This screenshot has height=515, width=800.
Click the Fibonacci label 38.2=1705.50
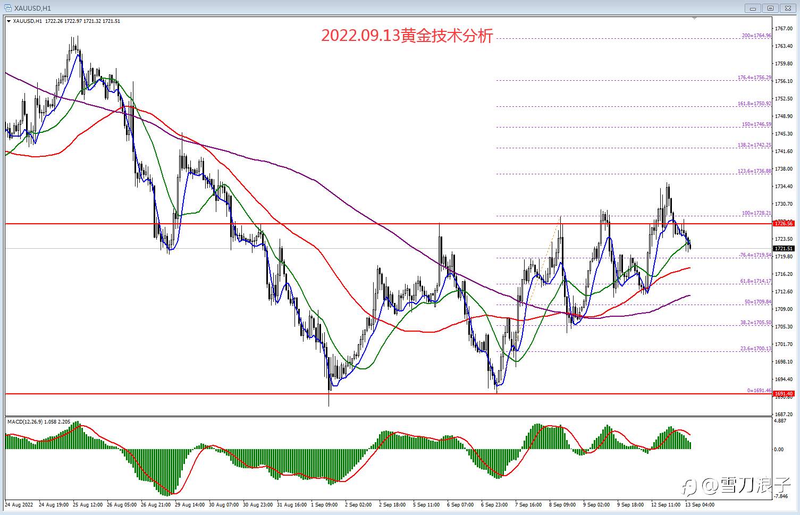point(756,323)
